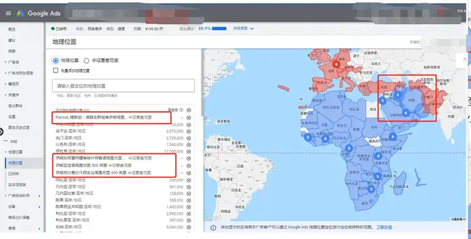Remove the 利比亚 location with 2,990,000 reach
The height and width of the screenshot is (239, 471).
click(x=188, y=214)
